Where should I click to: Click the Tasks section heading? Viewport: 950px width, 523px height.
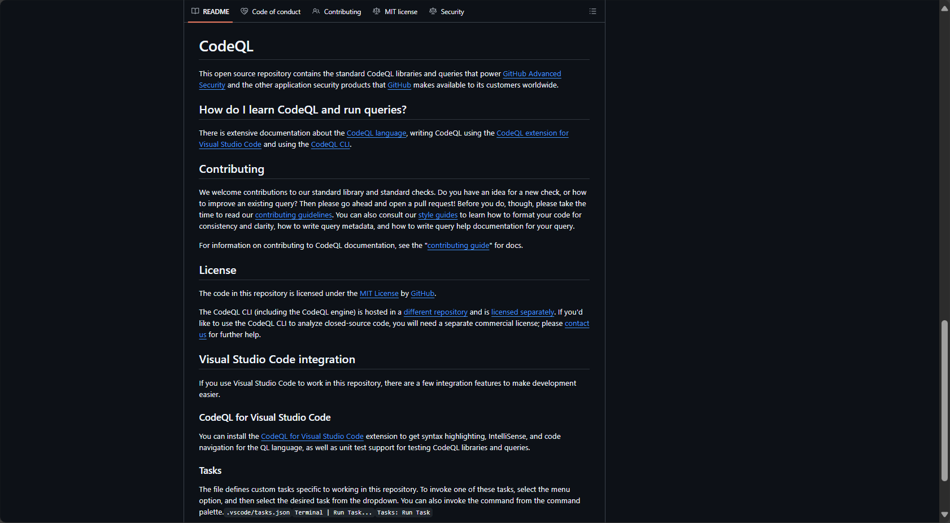pyautogui.click(x=210, y=471)
